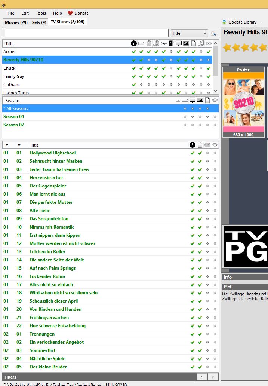
Task: Click the Donate heart icon
Action: pyautogui.click(x=70, y=13)
